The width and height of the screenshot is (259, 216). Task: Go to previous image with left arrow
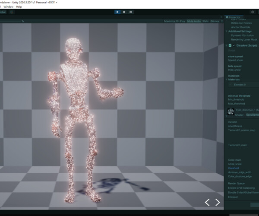tap(207, 202)
